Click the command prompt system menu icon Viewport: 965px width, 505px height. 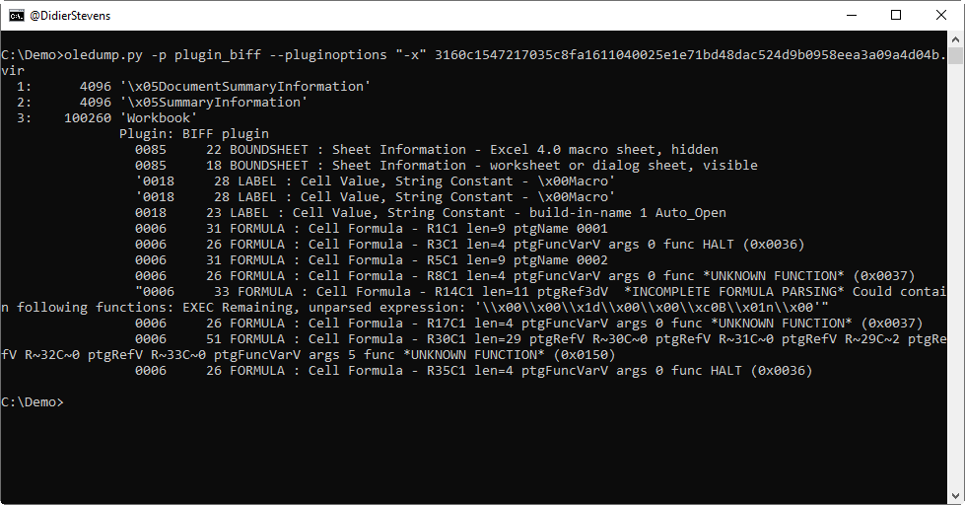point(17,15)
